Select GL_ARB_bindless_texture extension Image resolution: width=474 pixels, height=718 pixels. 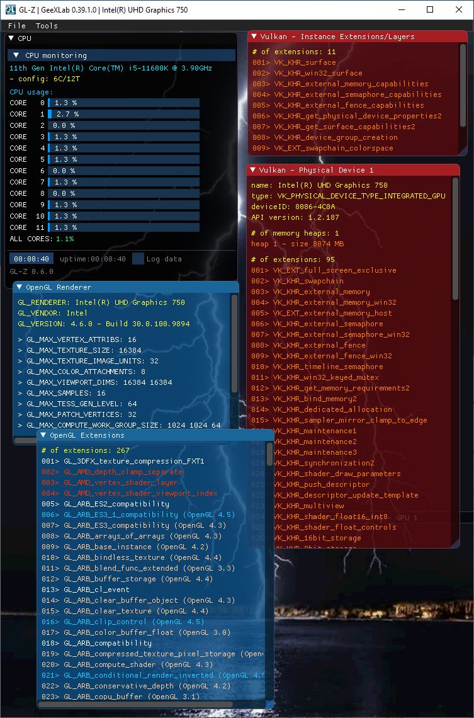pyautogui.click(x=132, y=557)
